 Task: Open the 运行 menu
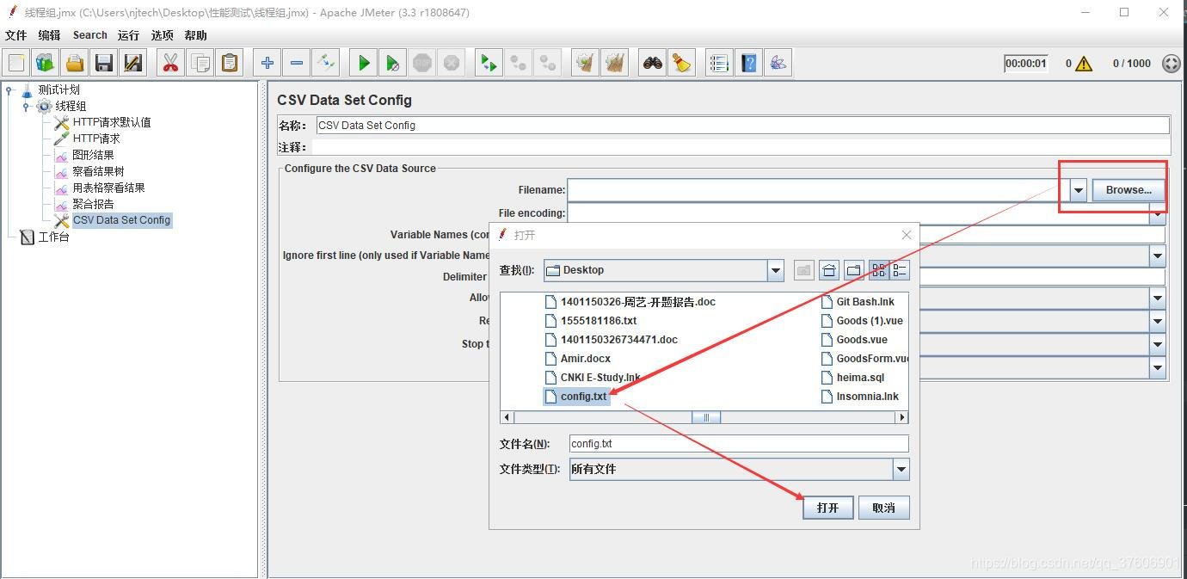tap(129, 35)
